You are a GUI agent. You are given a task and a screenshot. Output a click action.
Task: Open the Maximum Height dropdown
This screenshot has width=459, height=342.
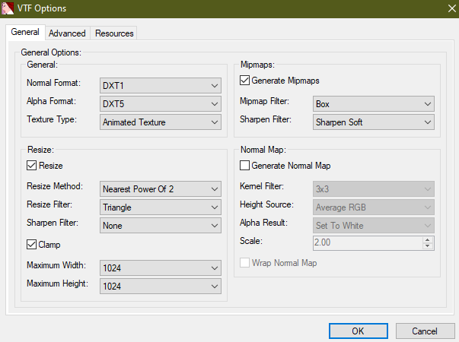pyautogui.click(x=161, y=285)
